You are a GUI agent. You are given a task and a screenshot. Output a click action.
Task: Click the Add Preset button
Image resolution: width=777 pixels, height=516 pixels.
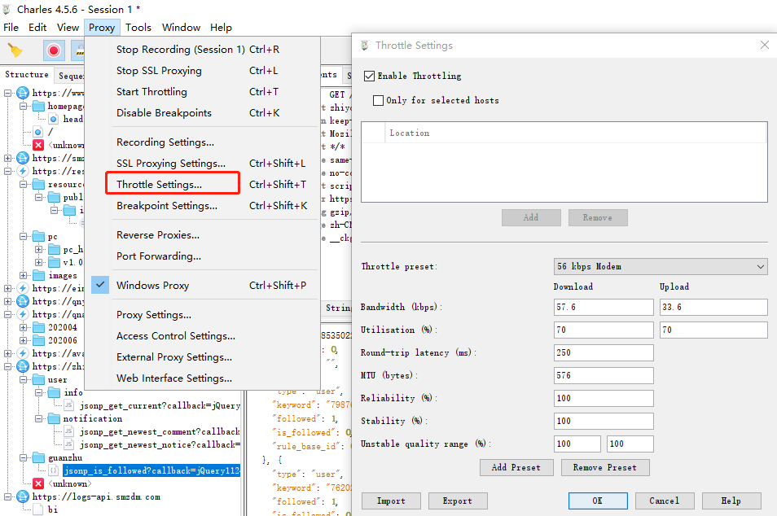516,467
